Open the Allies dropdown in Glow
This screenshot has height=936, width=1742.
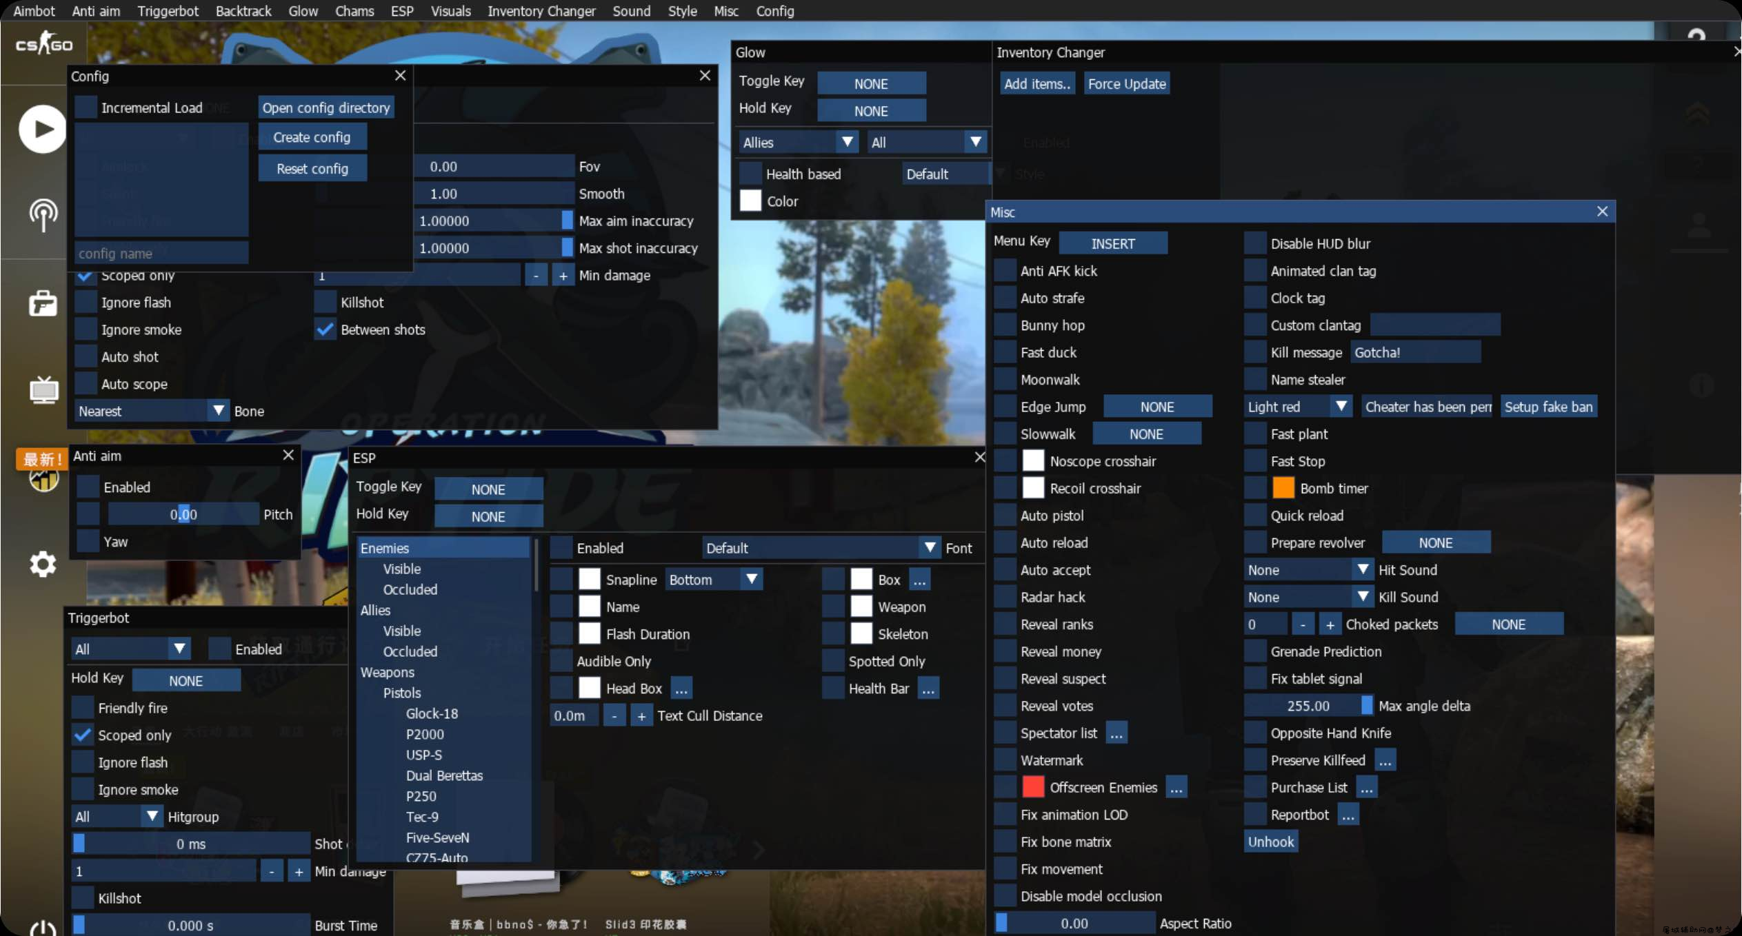coord(799,143)
